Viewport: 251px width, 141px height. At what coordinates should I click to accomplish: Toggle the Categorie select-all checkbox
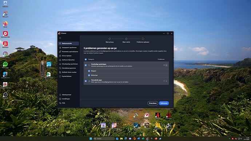tap(85, 59)
